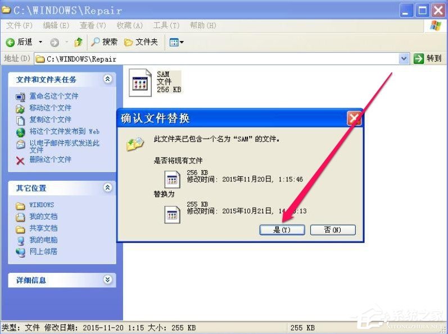This screenshot has height=334, width=448.
Task: Open the 编辑(E) menu
Action: pos(56,26)
